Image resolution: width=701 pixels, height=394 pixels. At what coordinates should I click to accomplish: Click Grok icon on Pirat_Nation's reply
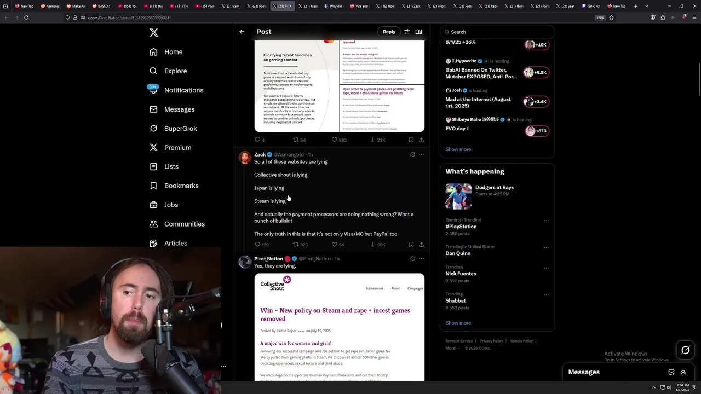412,259
